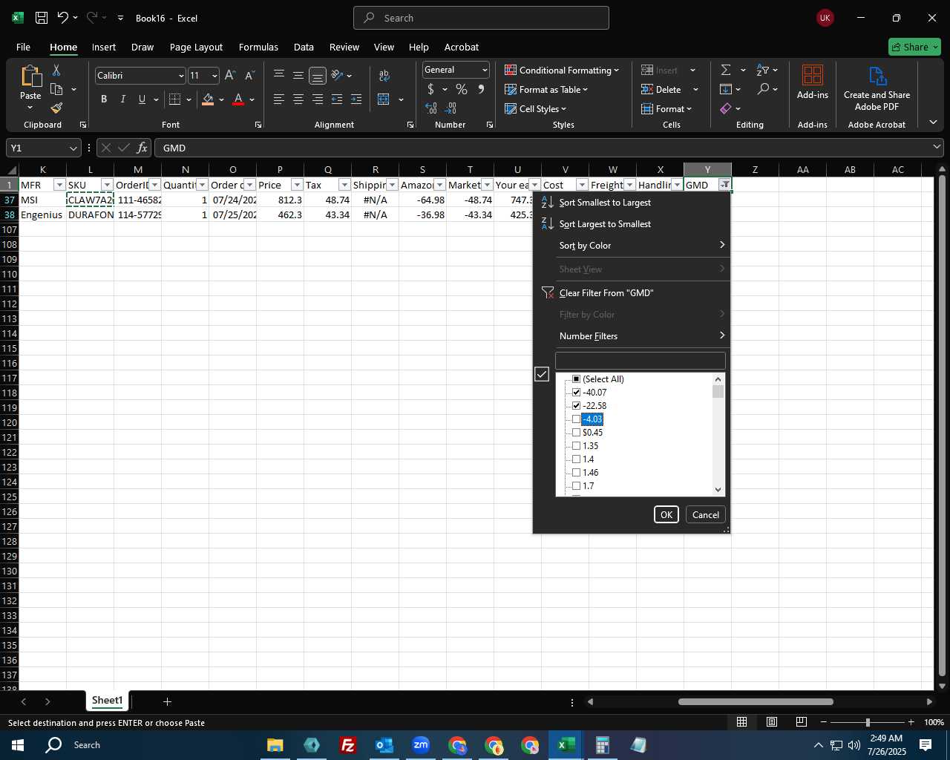Image resolution: width=950 pixels, height=760 pixels.
Task: Click Decrease Decimal icon
Action: click(451, 108)
